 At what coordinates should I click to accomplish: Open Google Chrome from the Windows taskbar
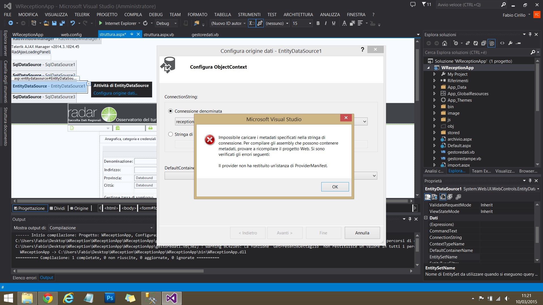tap(48, 298)
